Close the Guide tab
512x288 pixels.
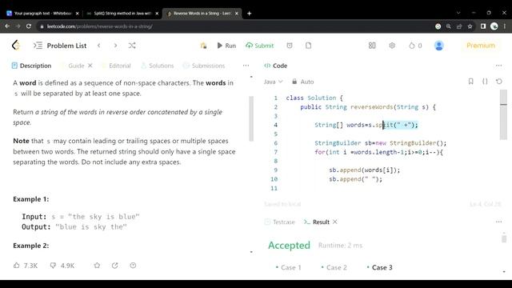(x=90, y=66)
